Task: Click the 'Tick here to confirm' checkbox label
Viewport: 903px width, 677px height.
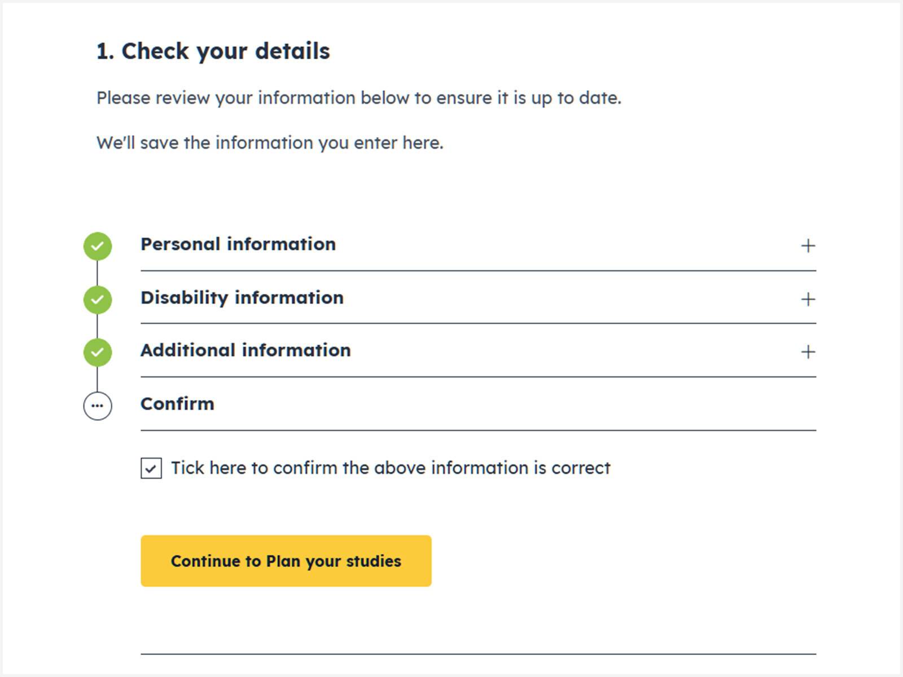Action: pos(391,468)
